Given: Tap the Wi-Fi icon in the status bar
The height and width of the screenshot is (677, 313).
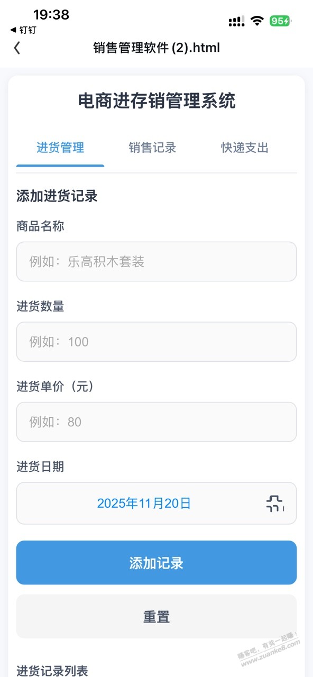Looking at the screenshot, I should tap(257, 20).
